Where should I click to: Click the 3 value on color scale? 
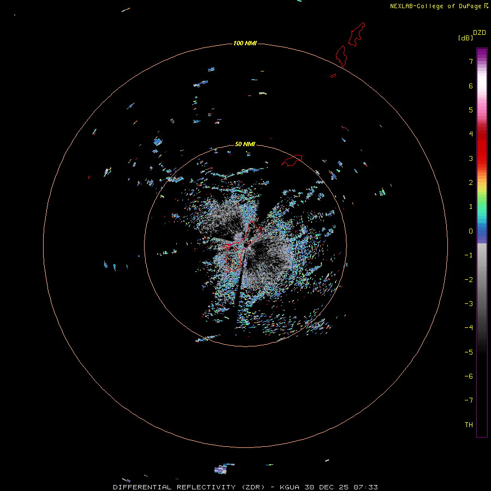(x=471, y=158)
